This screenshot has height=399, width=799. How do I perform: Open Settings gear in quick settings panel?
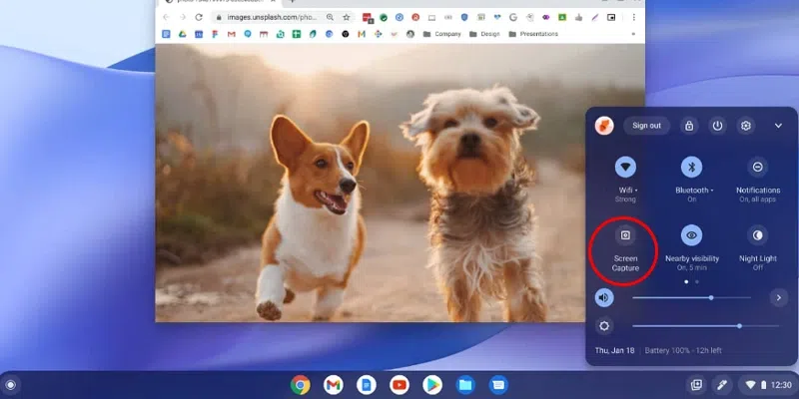746,126
